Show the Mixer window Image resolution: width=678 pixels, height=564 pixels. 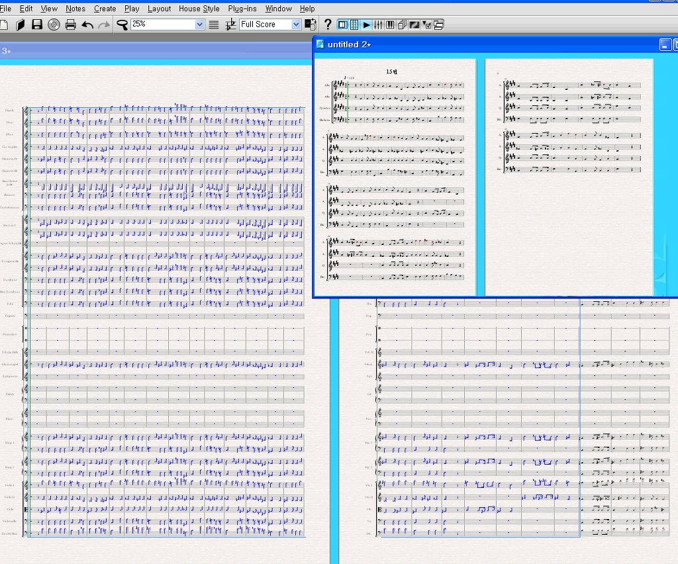[379, 24]
